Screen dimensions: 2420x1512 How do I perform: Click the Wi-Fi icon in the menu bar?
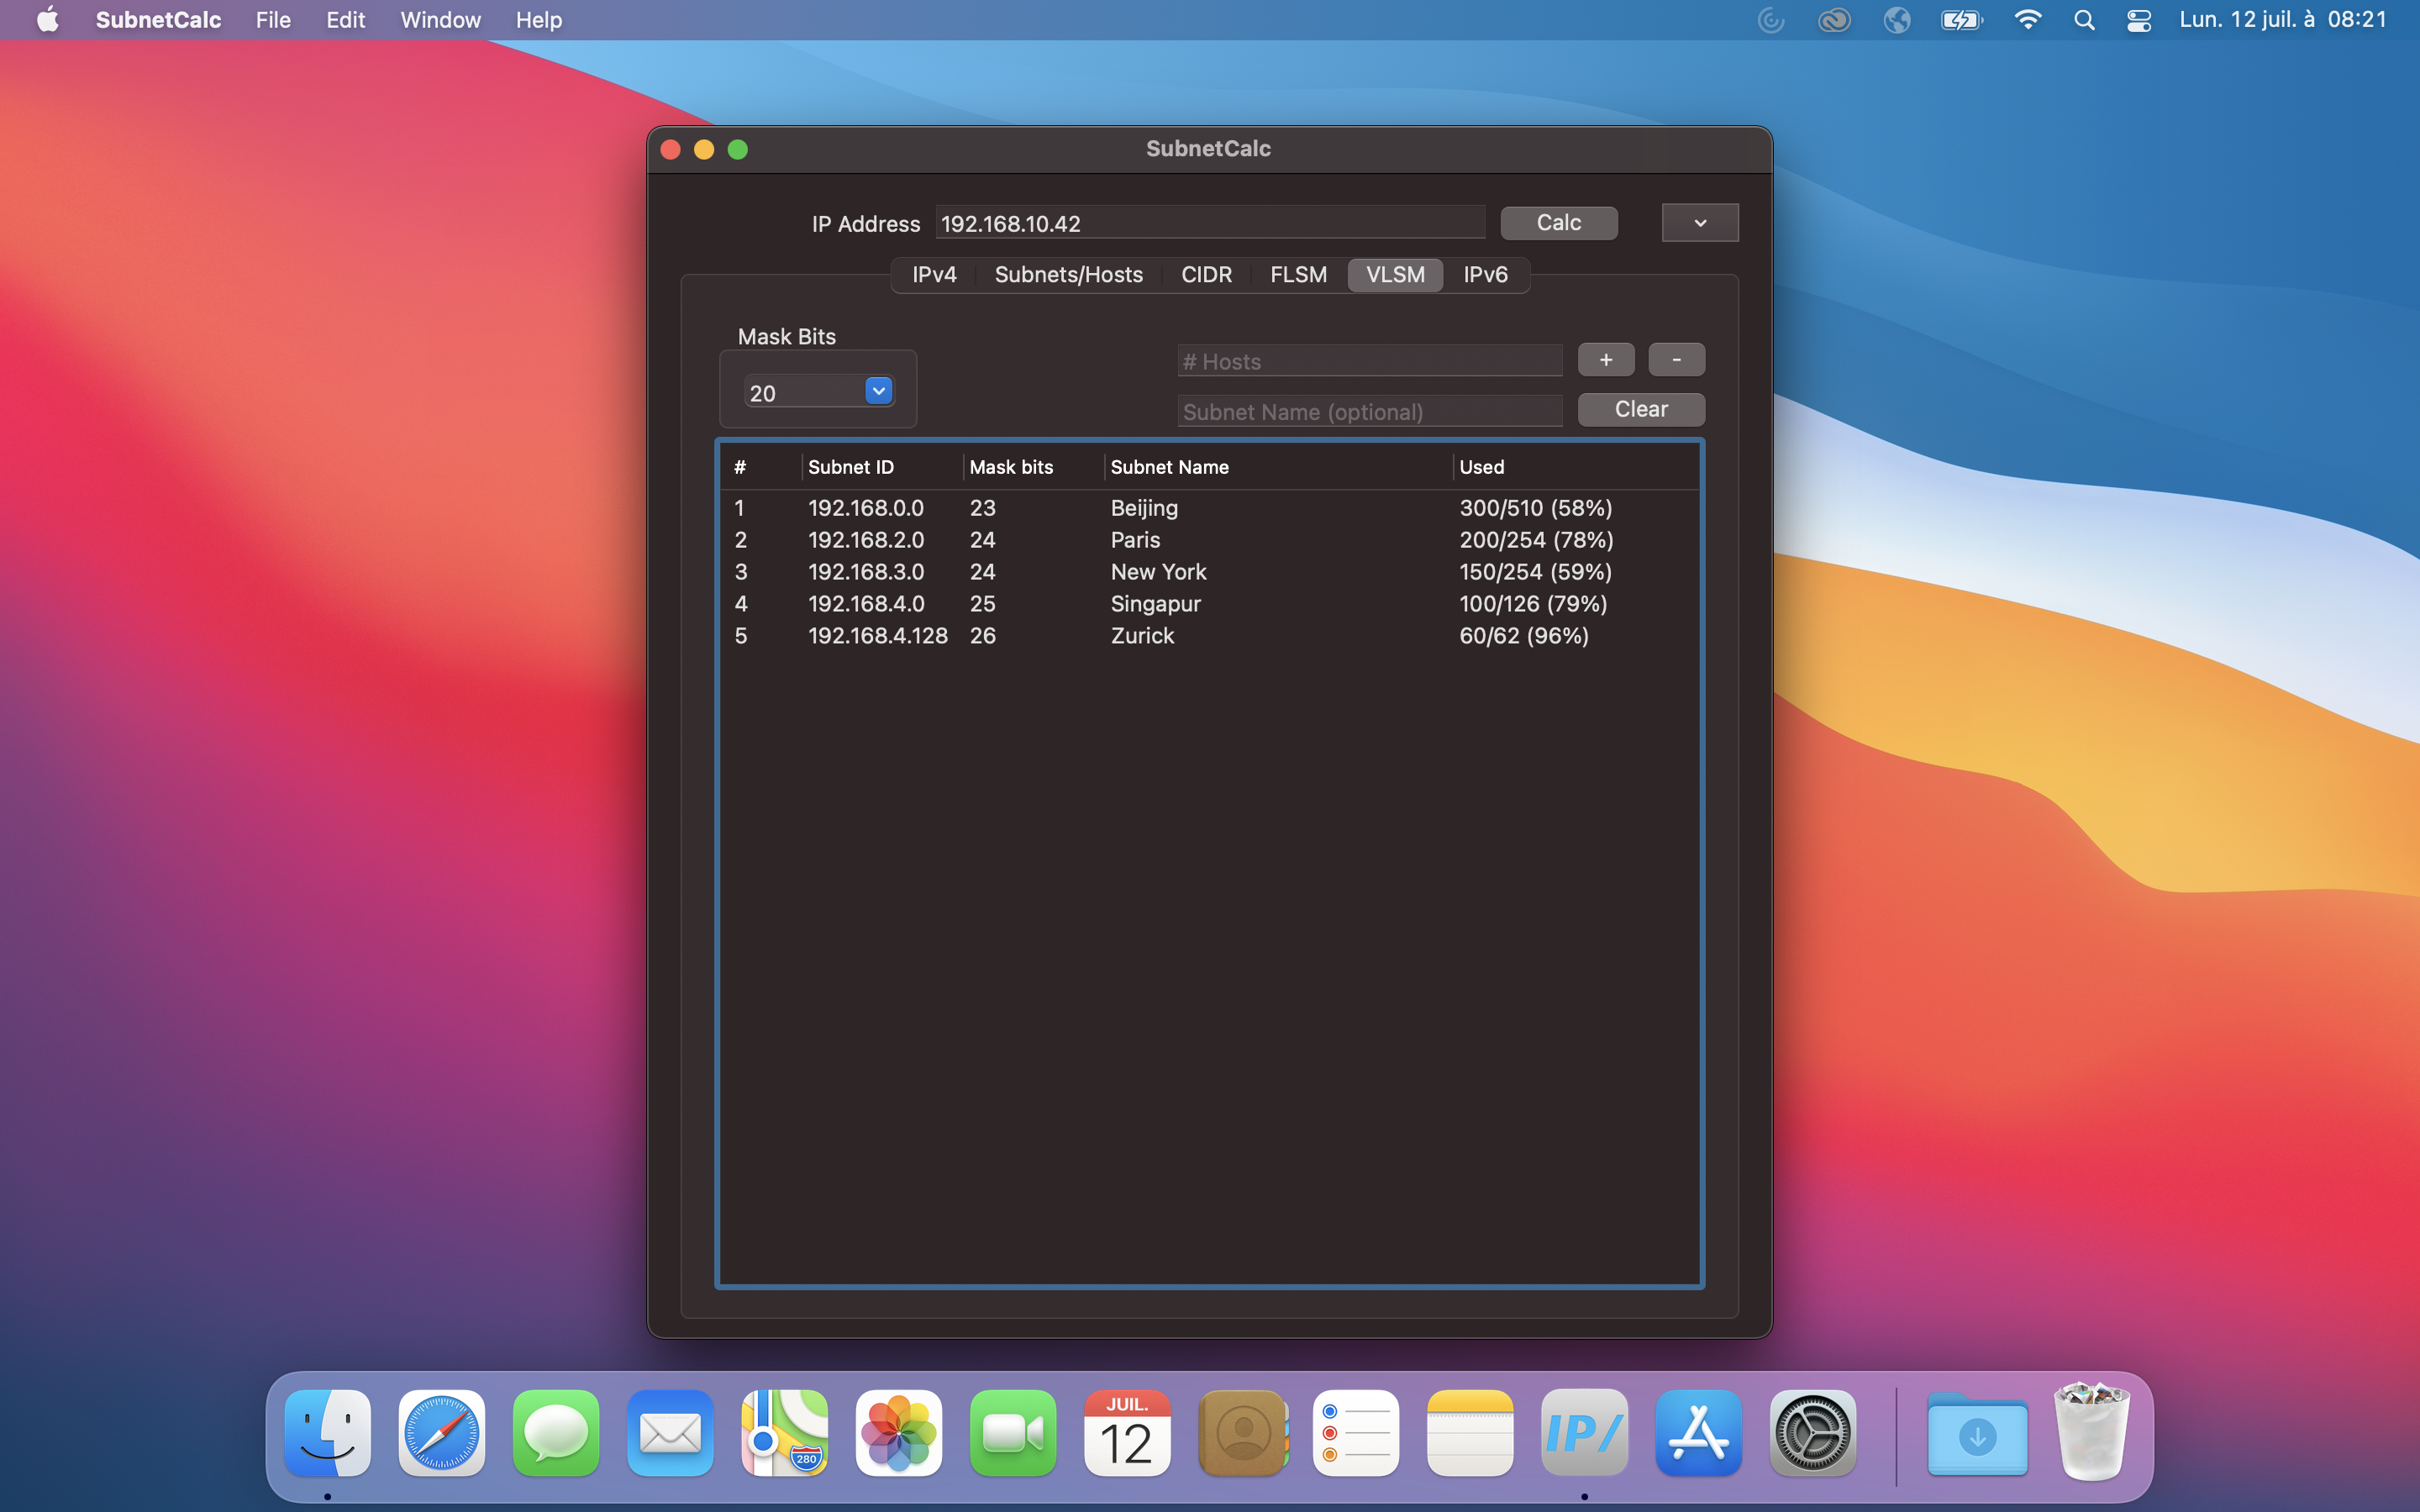pos(2028,19)
